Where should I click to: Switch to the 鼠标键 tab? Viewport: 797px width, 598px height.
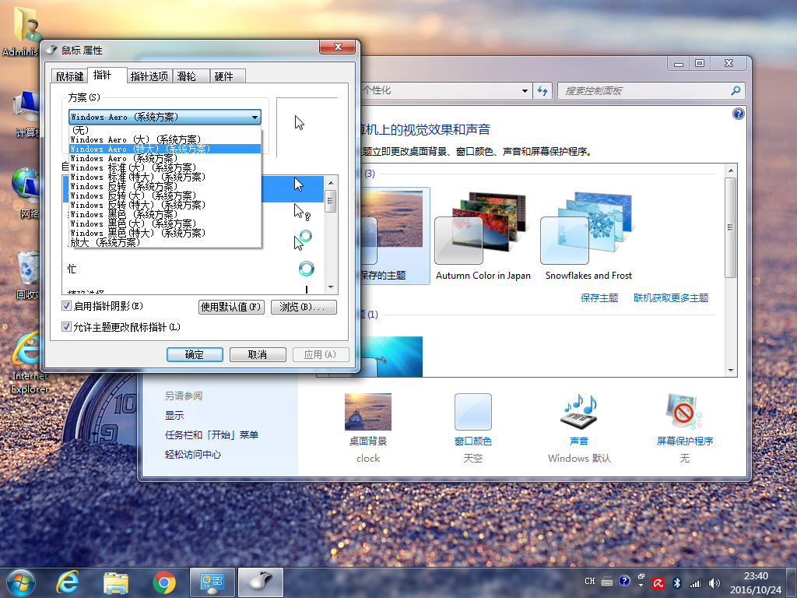69,76
